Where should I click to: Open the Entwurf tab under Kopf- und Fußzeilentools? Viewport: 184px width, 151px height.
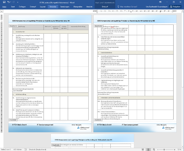pyautogui.click(x=105, y=6)
